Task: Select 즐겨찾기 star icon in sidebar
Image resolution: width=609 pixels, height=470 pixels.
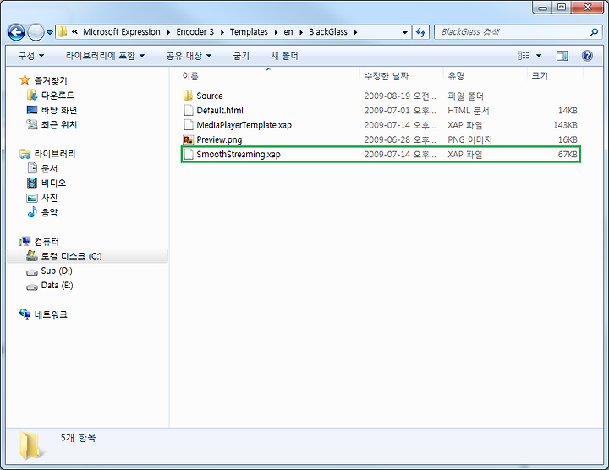Action: click(25, 80)
